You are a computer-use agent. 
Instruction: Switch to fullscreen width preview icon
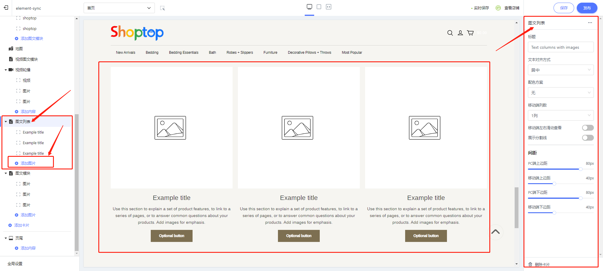pos(329,7)
